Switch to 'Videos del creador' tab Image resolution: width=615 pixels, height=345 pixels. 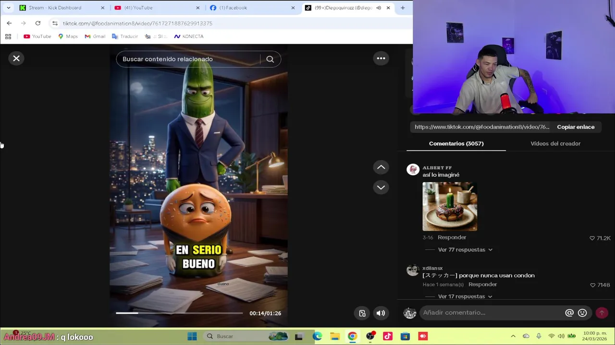[x=555, y=144]
